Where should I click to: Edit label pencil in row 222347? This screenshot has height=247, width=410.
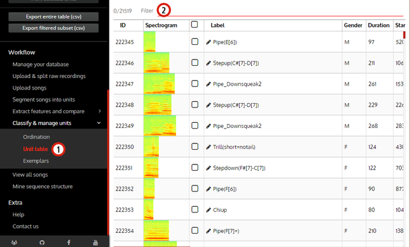(208, 84)
